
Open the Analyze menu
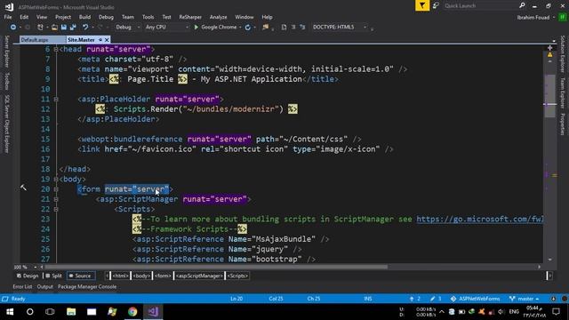coord(218,17)
